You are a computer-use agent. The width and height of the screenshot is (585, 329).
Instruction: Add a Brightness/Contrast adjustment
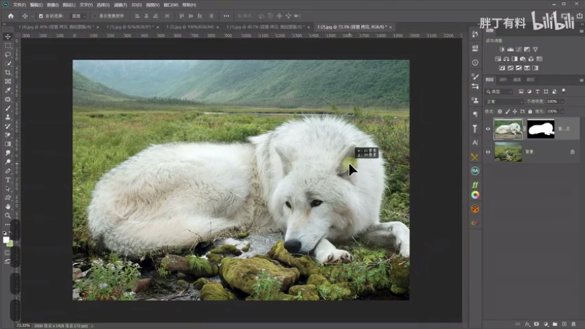click(x=502, y=50)
